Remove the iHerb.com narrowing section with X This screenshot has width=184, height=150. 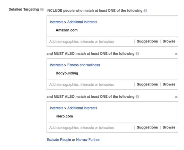(176, 97)
